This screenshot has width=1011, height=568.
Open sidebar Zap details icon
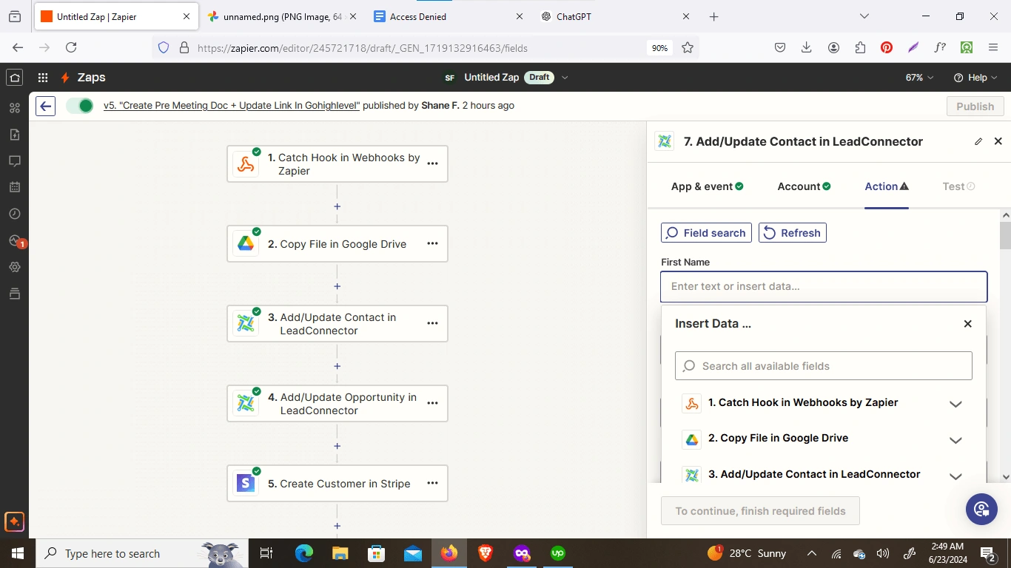tap(14, 108)
